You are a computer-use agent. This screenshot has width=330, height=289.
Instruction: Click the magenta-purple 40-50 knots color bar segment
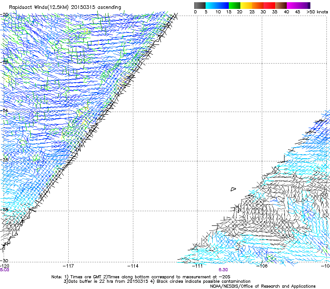[x=298, y=5]
